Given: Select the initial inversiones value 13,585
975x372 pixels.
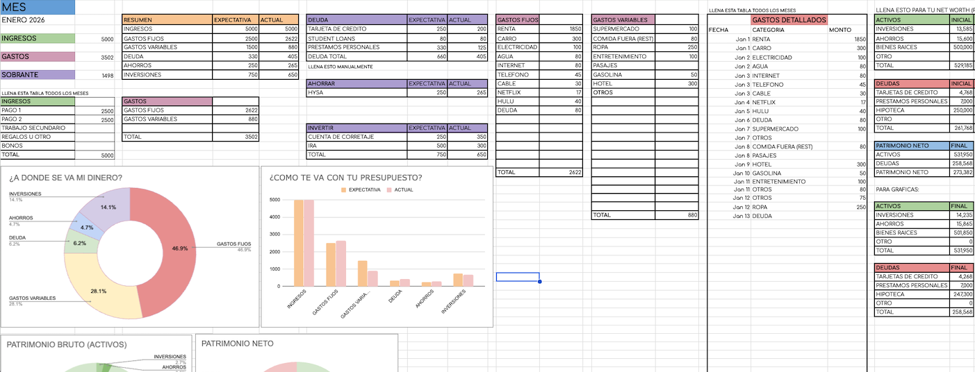Looking at the screenshot, I should pyautogui.click(x=962, y=29).
